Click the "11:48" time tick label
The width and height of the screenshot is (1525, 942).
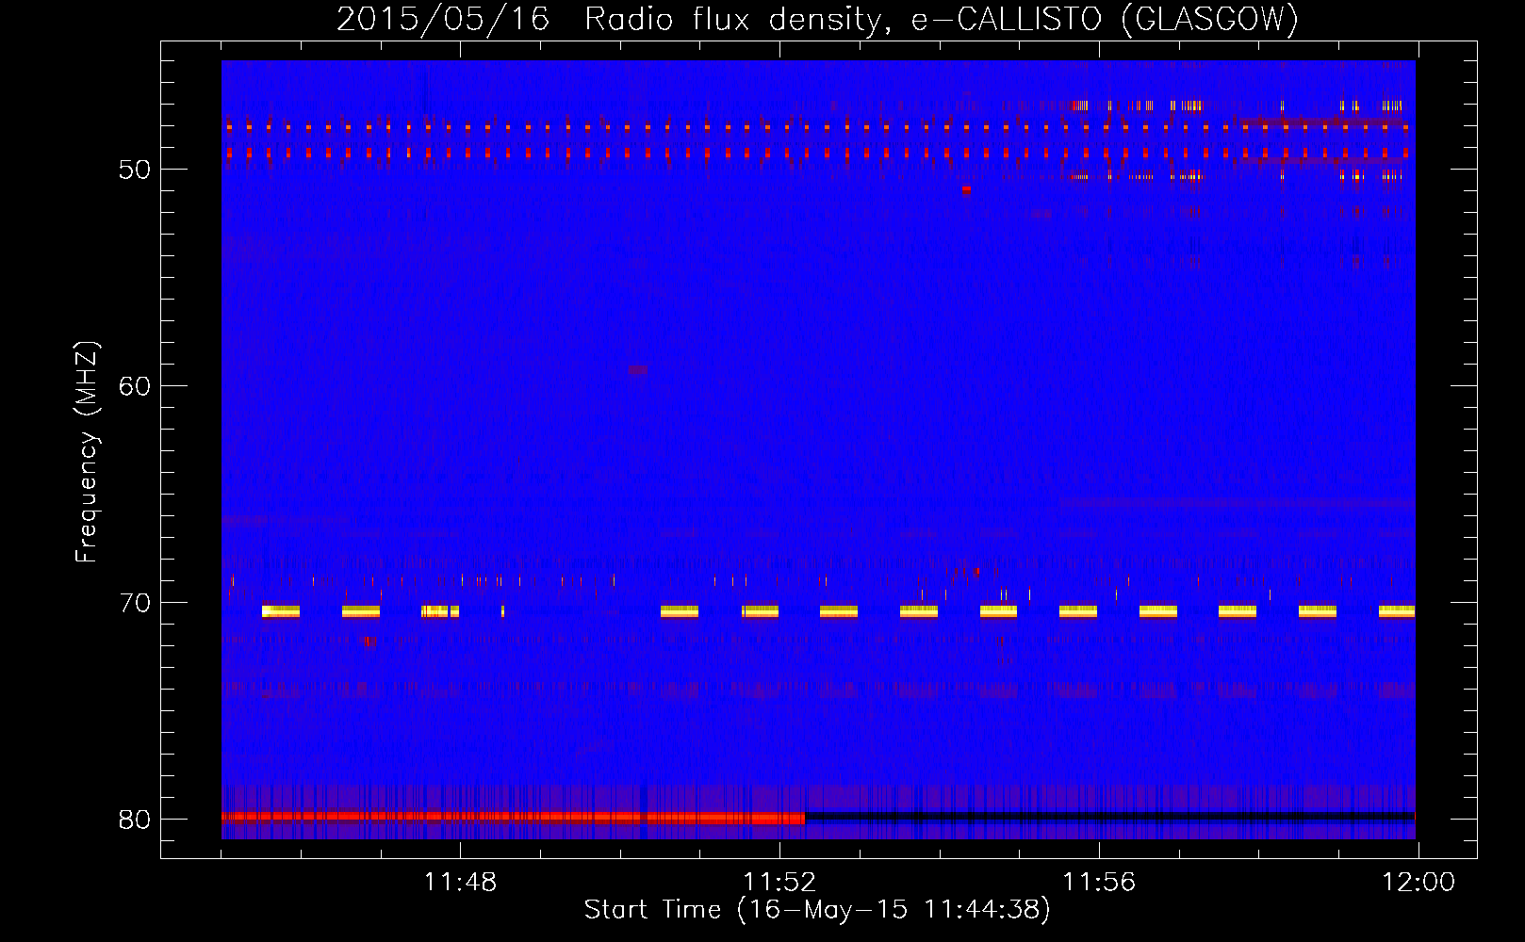[460, 883]
